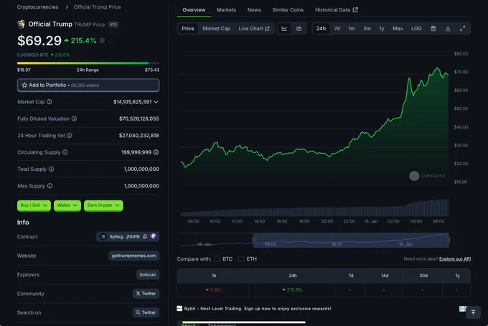Open the Historical Data tab

336,9
